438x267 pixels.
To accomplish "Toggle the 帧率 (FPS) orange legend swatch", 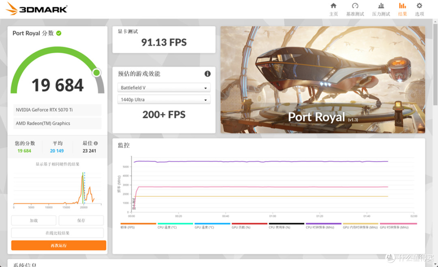I will [138, 224].
